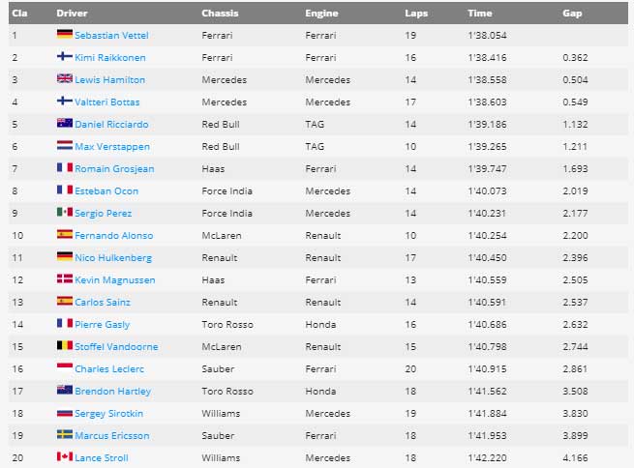634x468 pixels.
Task: Click the Canadian flag beside Lance Stroll
Action: coord(64,457)
